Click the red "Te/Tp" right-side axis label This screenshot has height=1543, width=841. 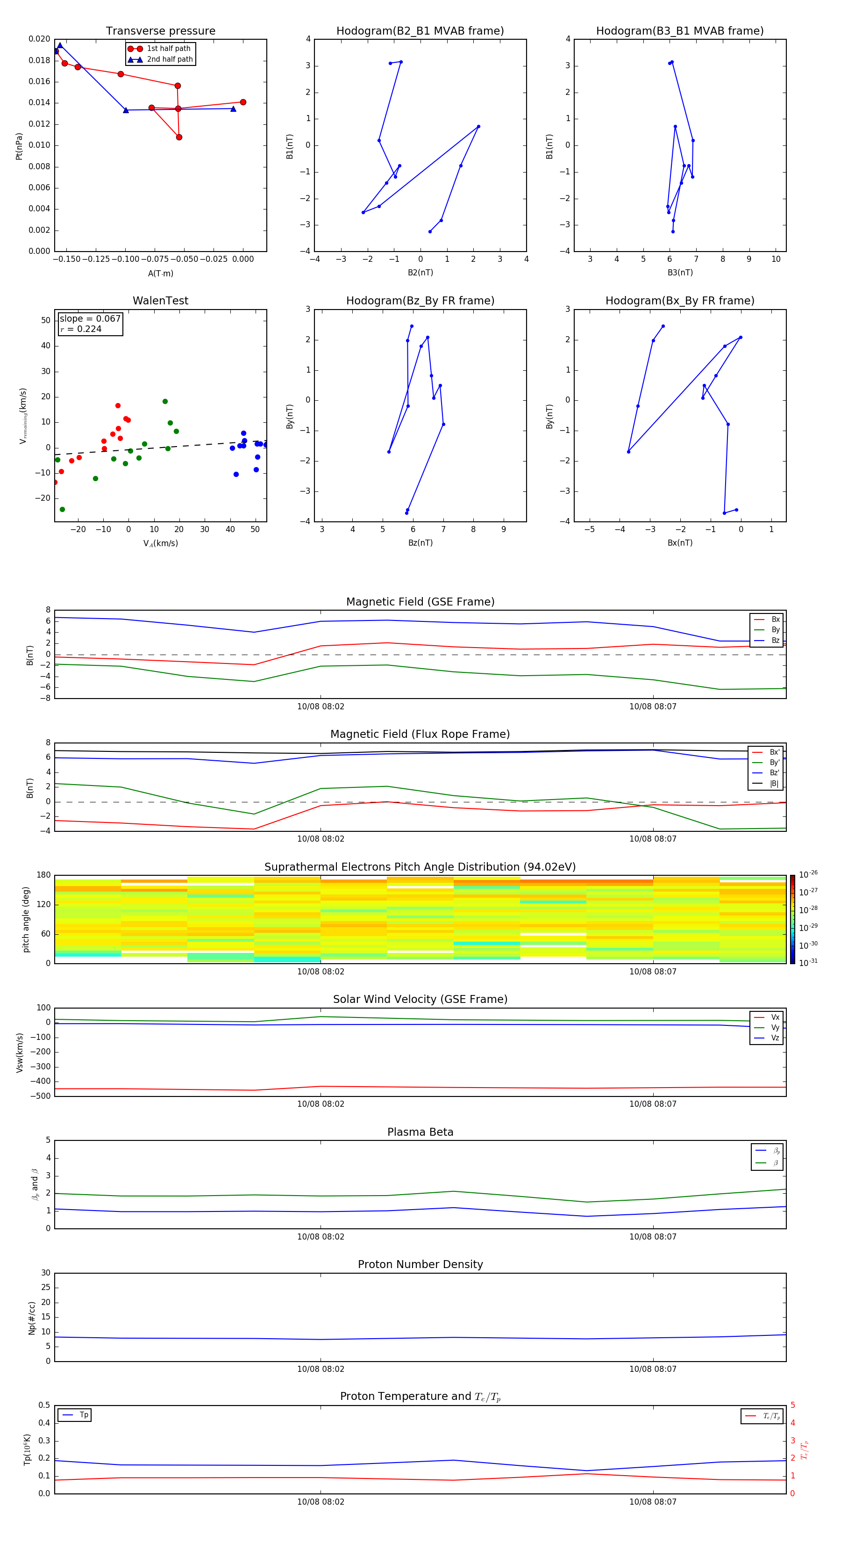tap(805, 1449)
